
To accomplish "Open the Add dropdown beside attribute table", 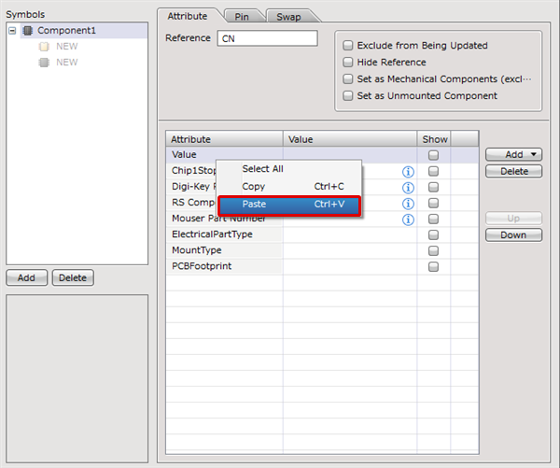I will coord(513,154).
